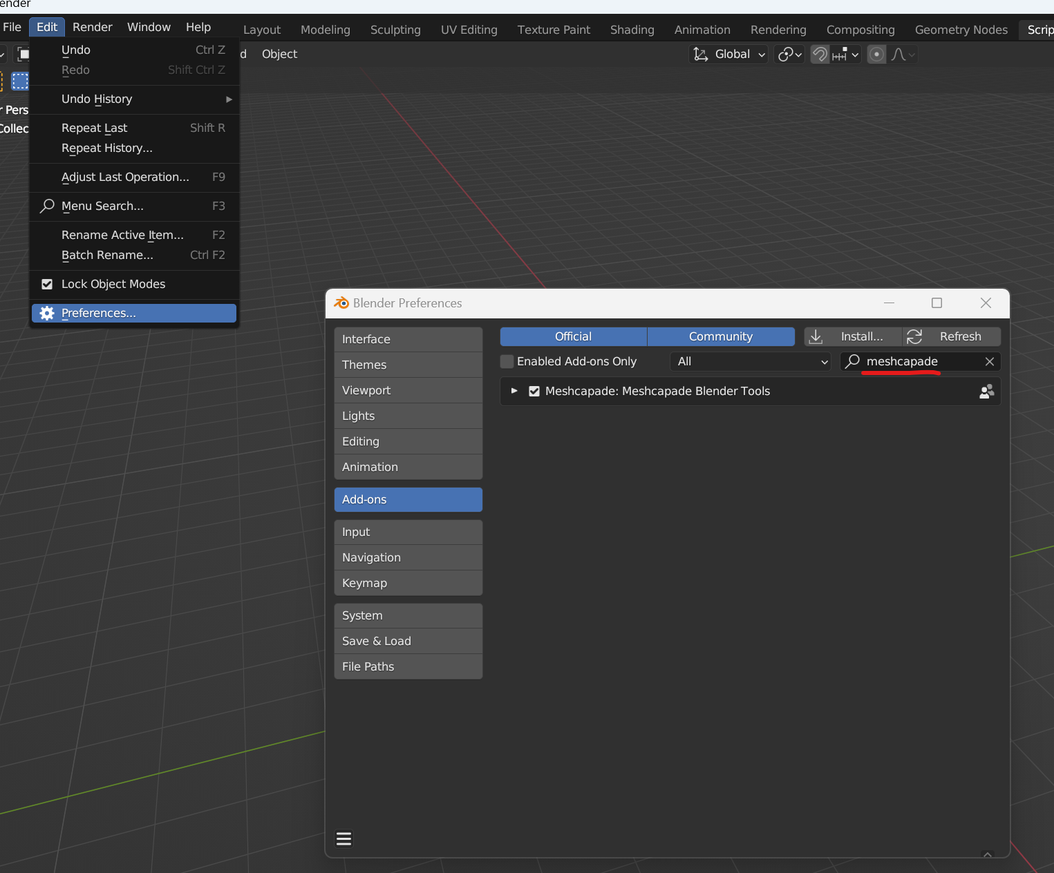Toggle the Official add-ons filter

point(573,336)
